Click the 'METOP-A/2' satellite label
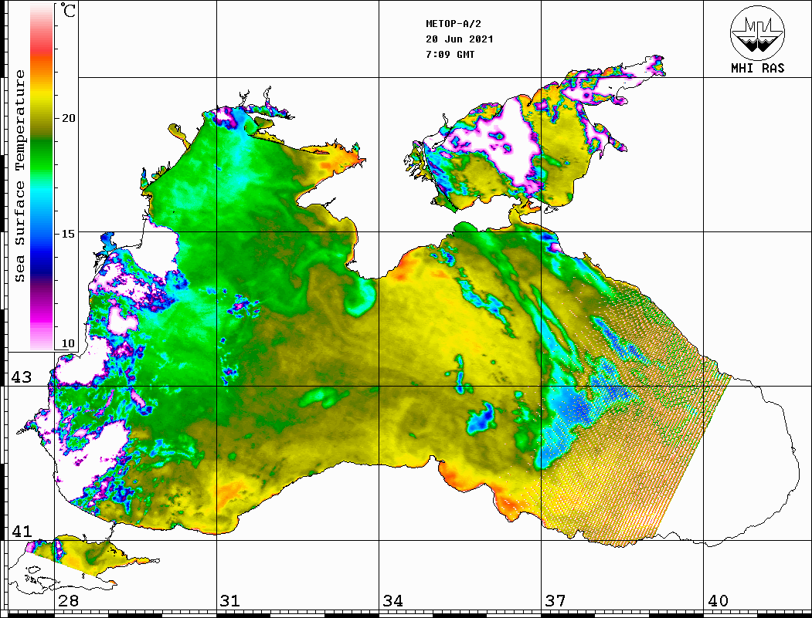 [x=454, y=24]
